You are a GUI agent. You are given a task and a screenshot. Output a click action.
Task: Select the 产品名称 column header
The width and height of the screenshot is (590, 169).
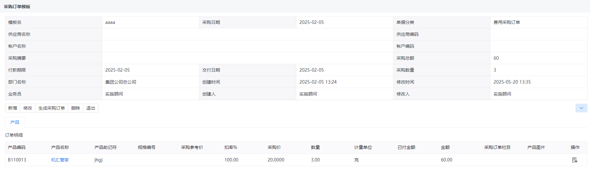pyautogui.click(x=60, y=147)
